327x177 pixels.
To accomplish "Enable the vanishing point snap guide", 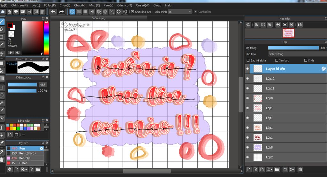I will (92, 12).
